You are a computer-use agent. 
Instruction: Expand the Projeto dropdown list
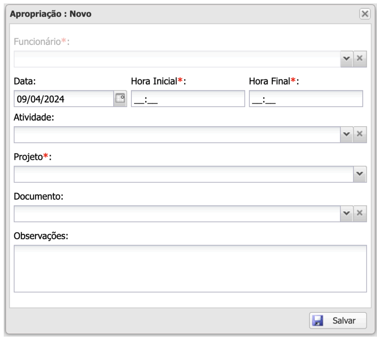360,174
